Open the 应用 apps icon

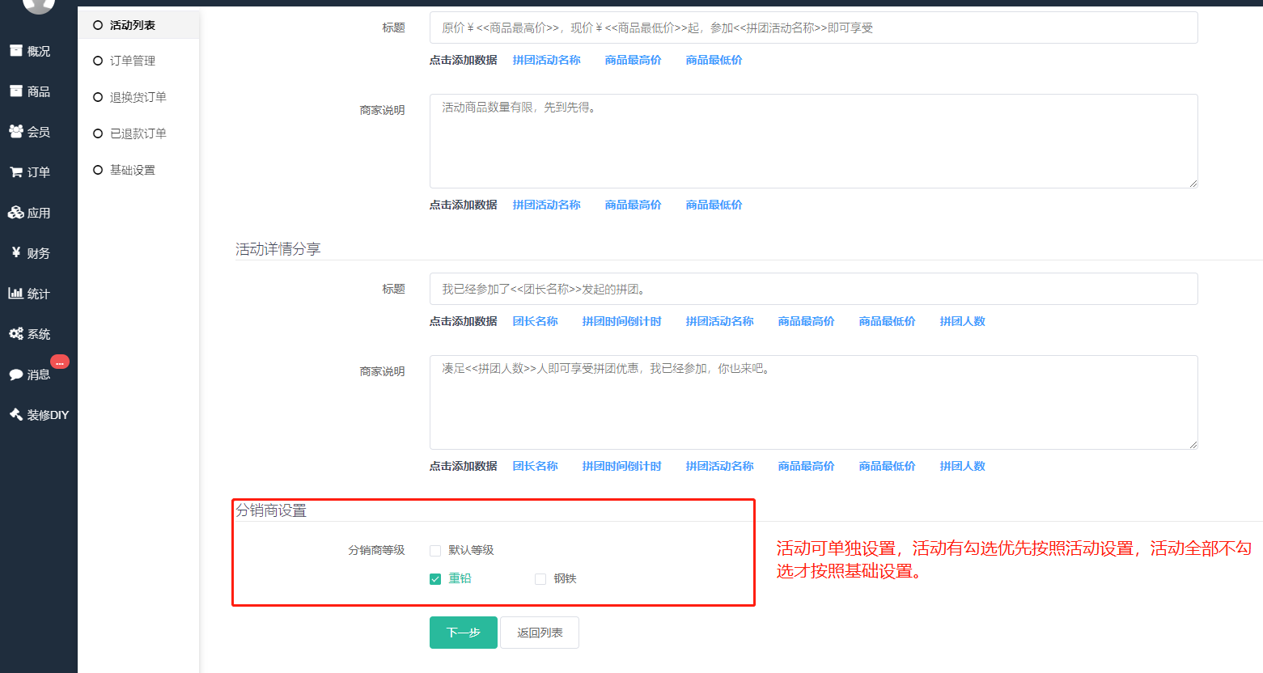coord(16,213)
